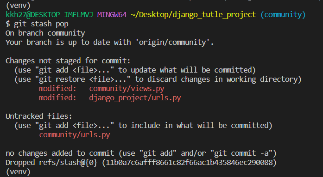This screenshot has height=177, width=323.
Task: Click the ~/Desktop/django_tutle_project directory path
Action: (x=193, y=15)
